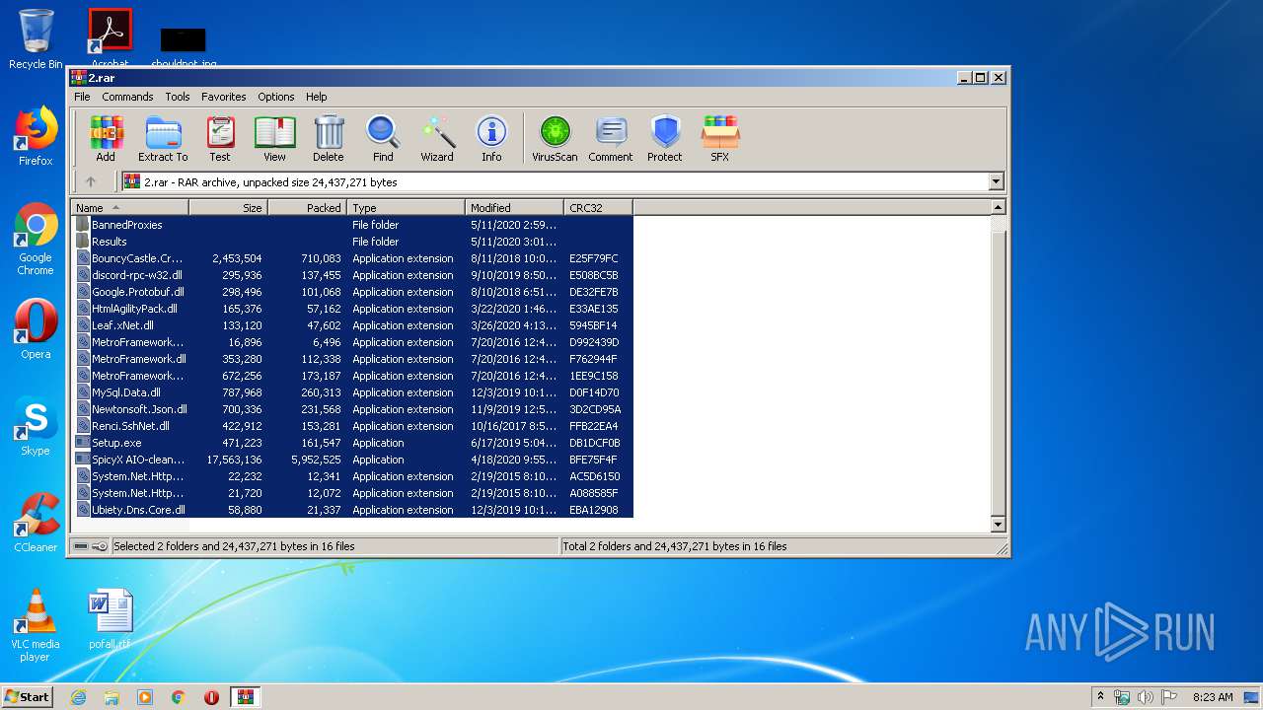Open the Comment tool
The image size is (1263, 710).
[x=611, y=138]
